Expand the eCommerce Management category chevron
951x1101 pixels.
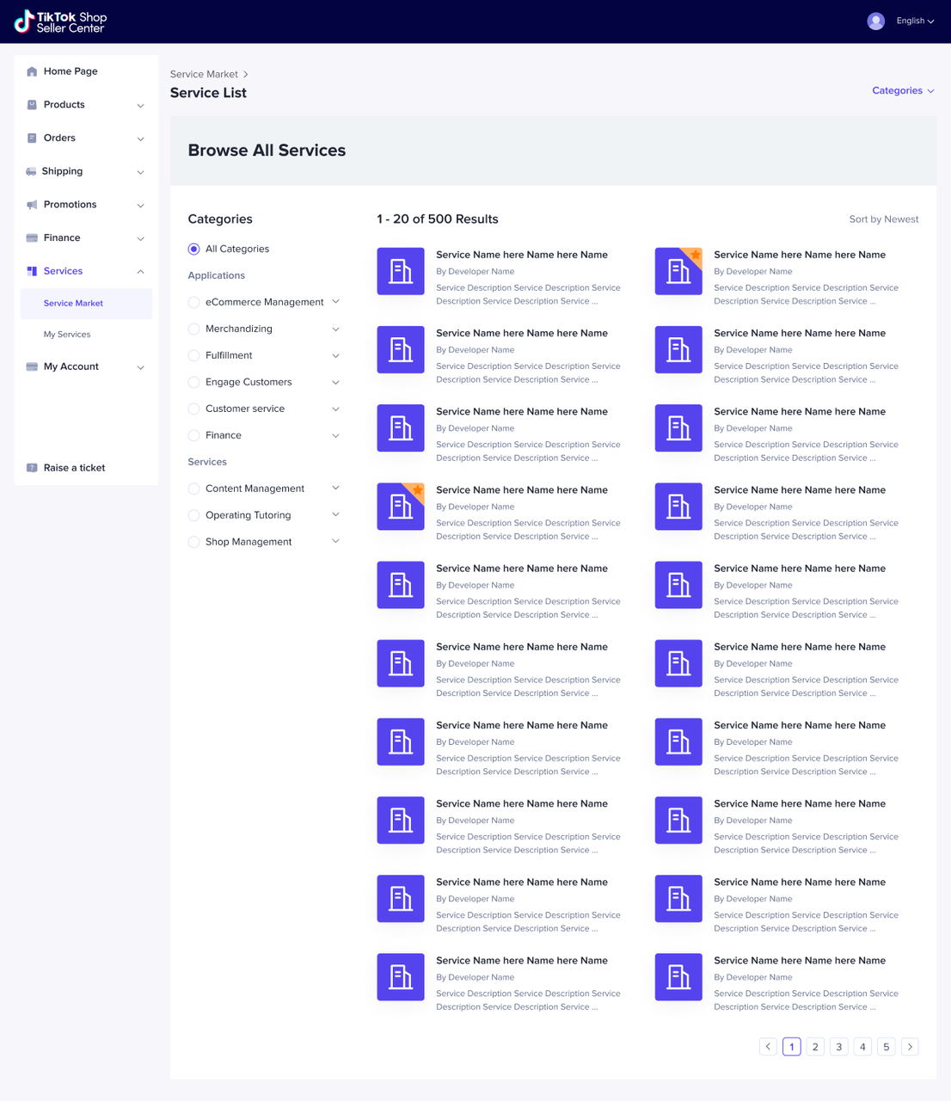(x=335, y=302)
